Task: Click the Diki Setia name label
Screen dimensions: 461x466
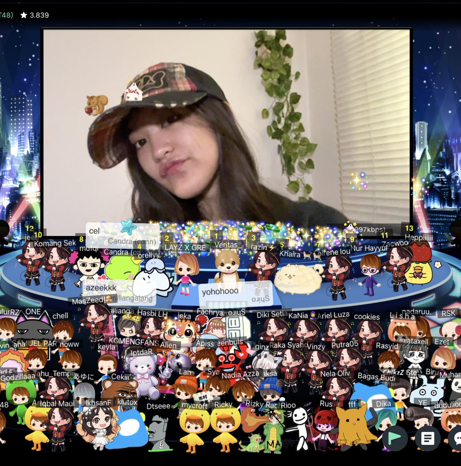Action: click(x=272, y=315)
